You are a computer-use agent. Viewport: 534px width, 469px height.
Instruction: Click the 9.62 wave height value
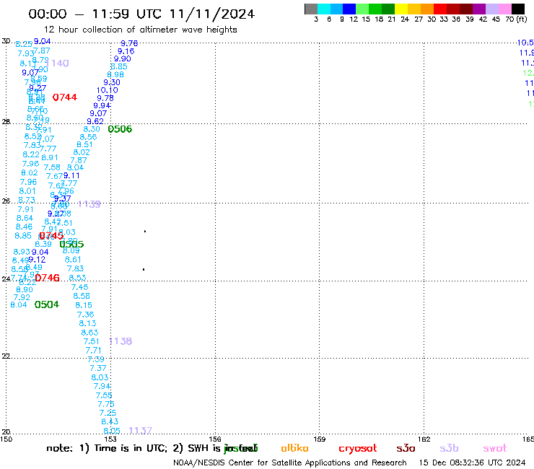click(95, 121)
